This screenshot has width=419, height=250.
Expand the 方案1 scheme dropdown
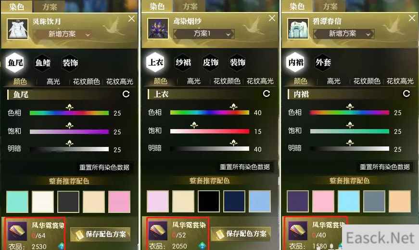pyautogui.click(x=204, y=34)
